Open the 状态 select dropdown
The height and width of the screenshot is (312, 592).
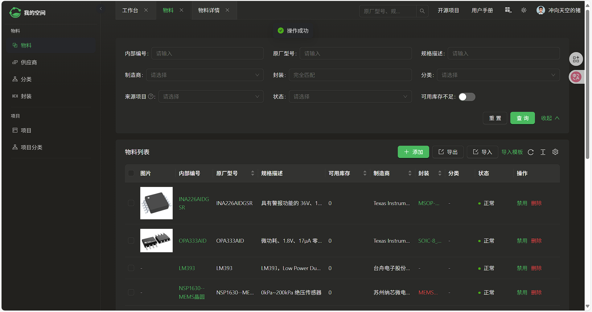(350, 97)
